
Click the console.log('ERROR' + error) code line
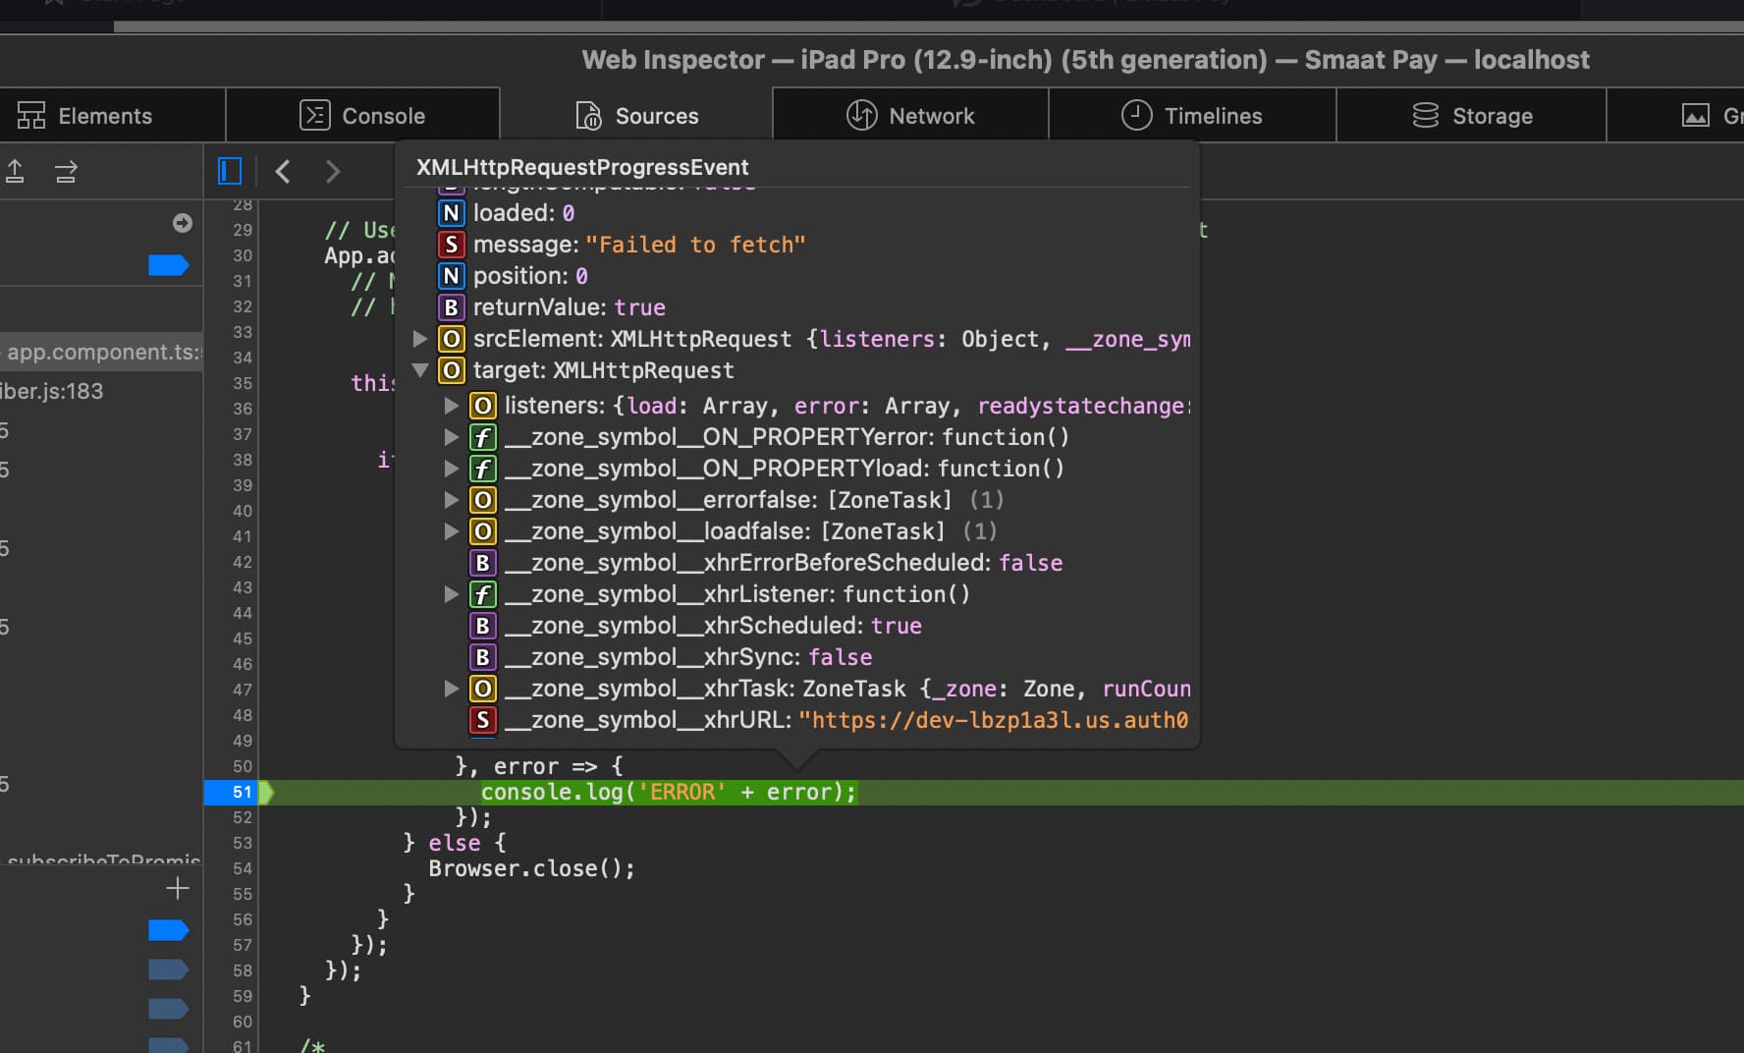click(669, 792)
